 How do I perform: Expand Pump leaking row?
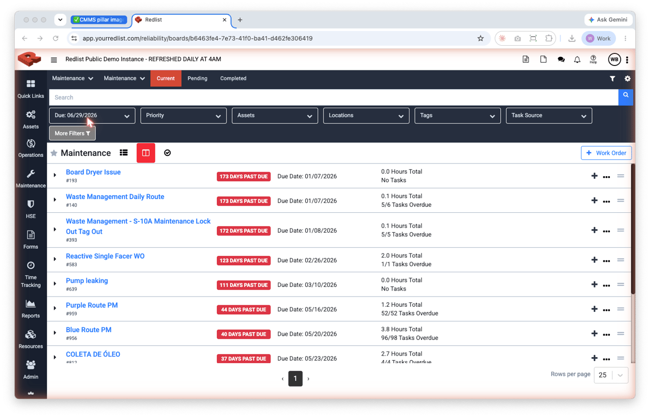click(x=55, y=283)
